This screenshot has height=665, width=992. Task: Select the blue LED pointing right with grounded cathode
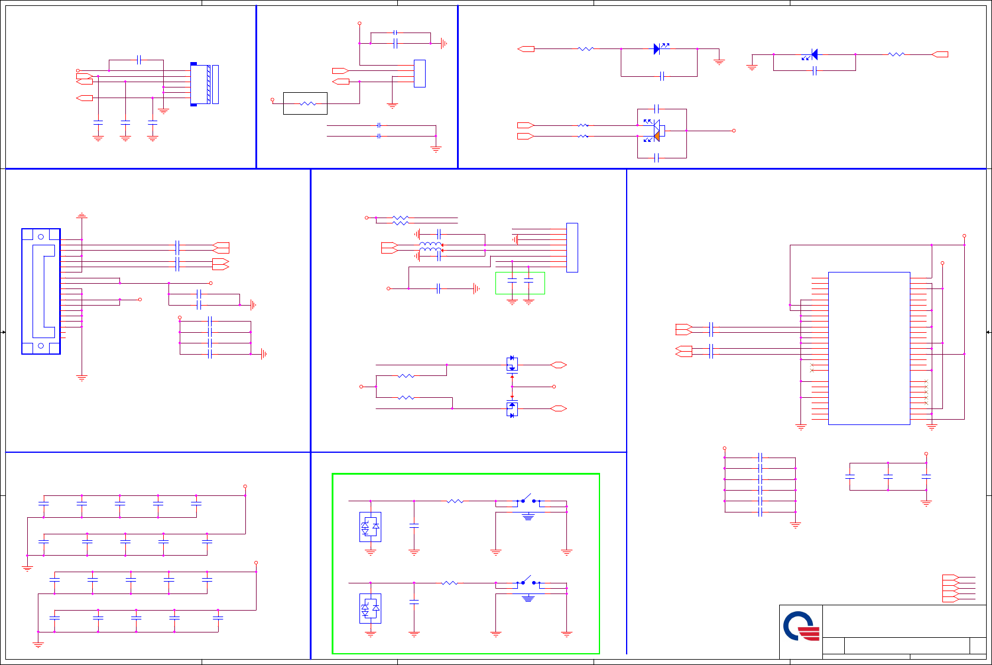tap(660, 48)
